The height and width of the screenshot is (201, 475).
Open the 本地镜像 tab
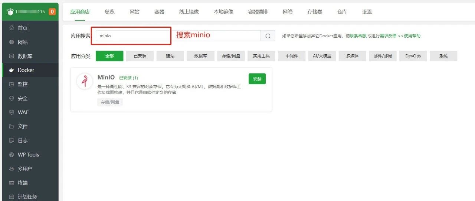[x=223, y=11]
